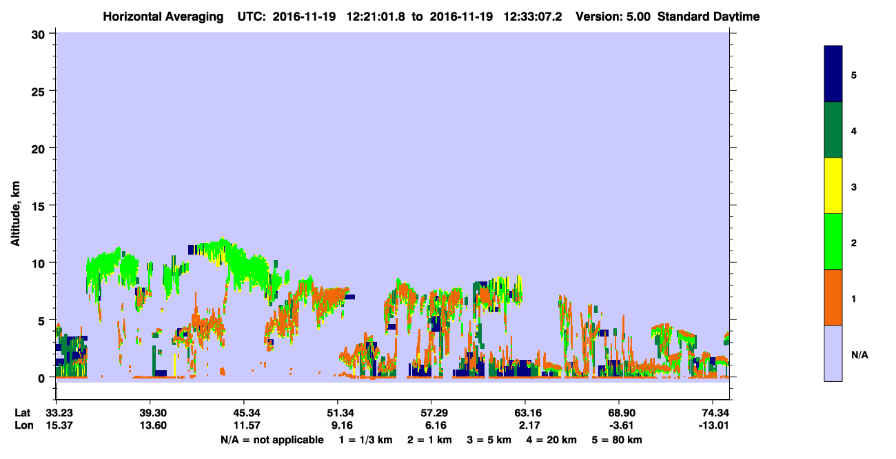Image resolution: width=896 pixels, height=459 pixels.
Task: Click the orange colorbar segment labeled 1
Action: click(x=833, y=297)
